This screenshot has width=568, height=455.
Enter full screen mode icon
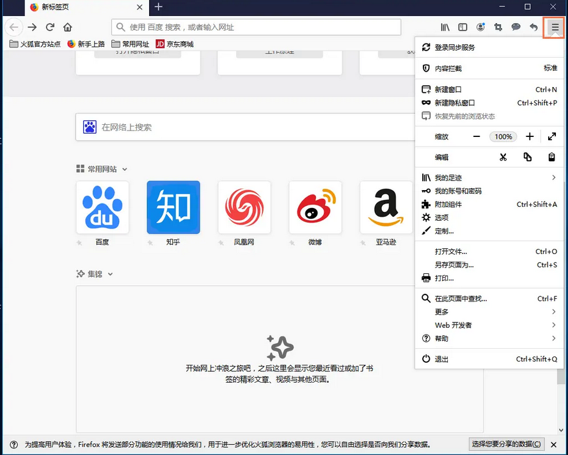click(552, 137)
